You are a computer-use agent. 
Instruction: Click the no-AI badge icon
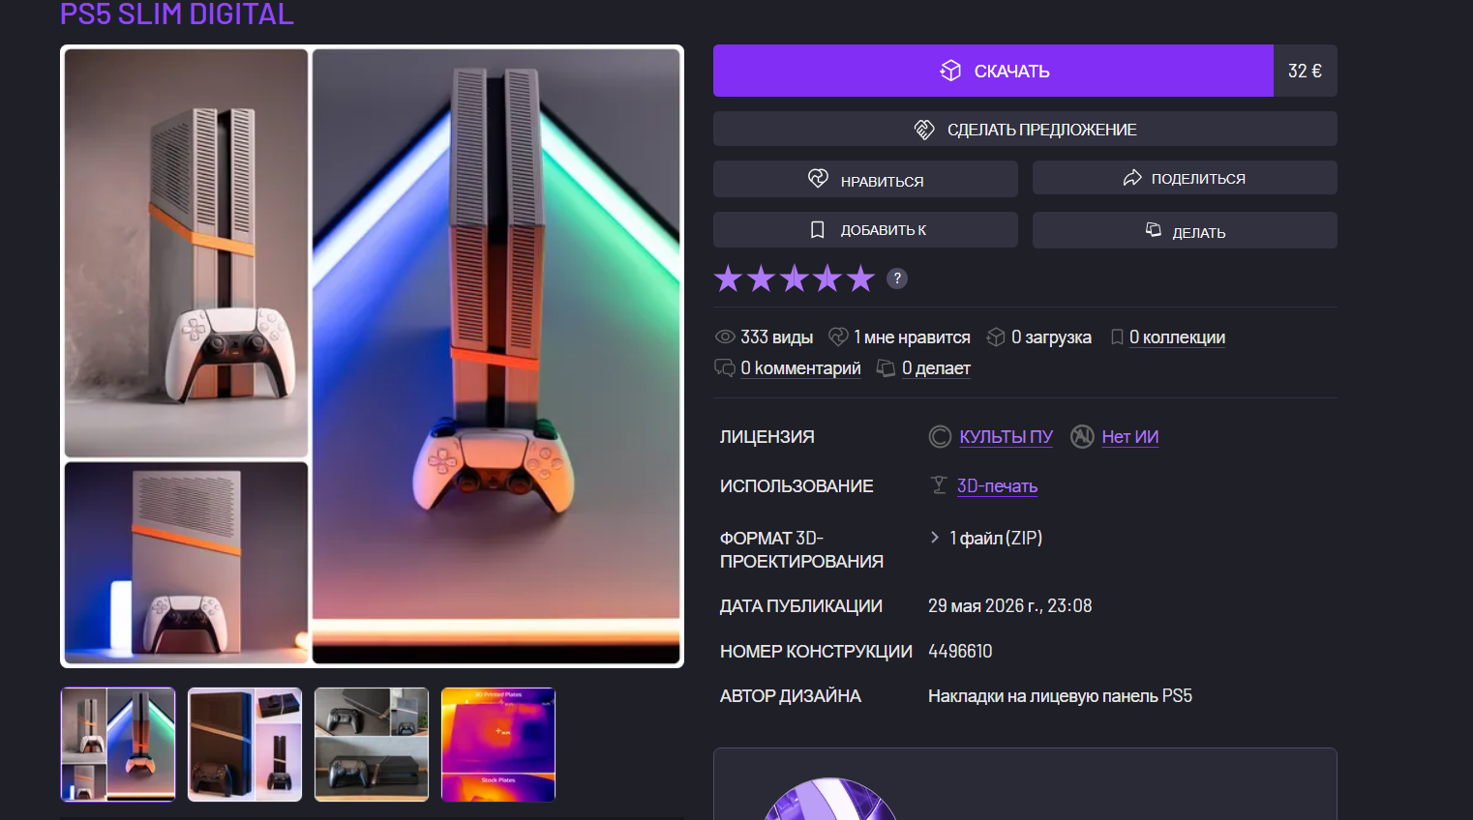pos(1082,437)
